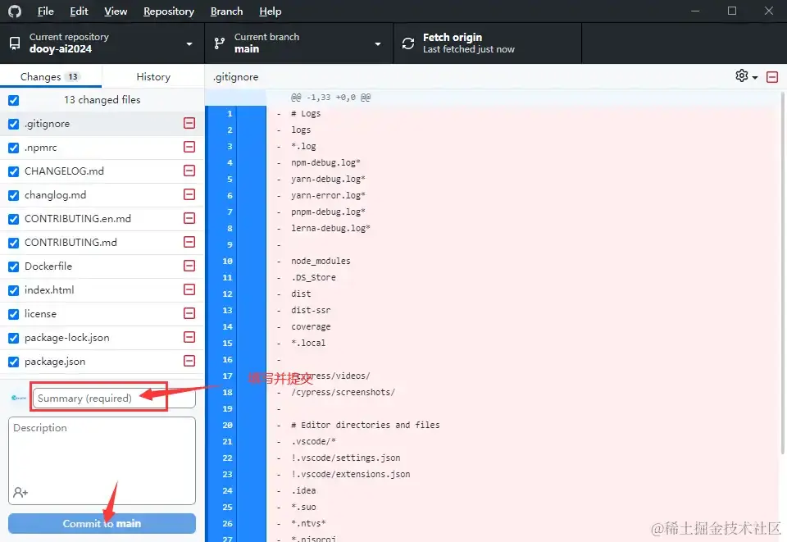Click the deleted status icon for index.html

[189, 289]
